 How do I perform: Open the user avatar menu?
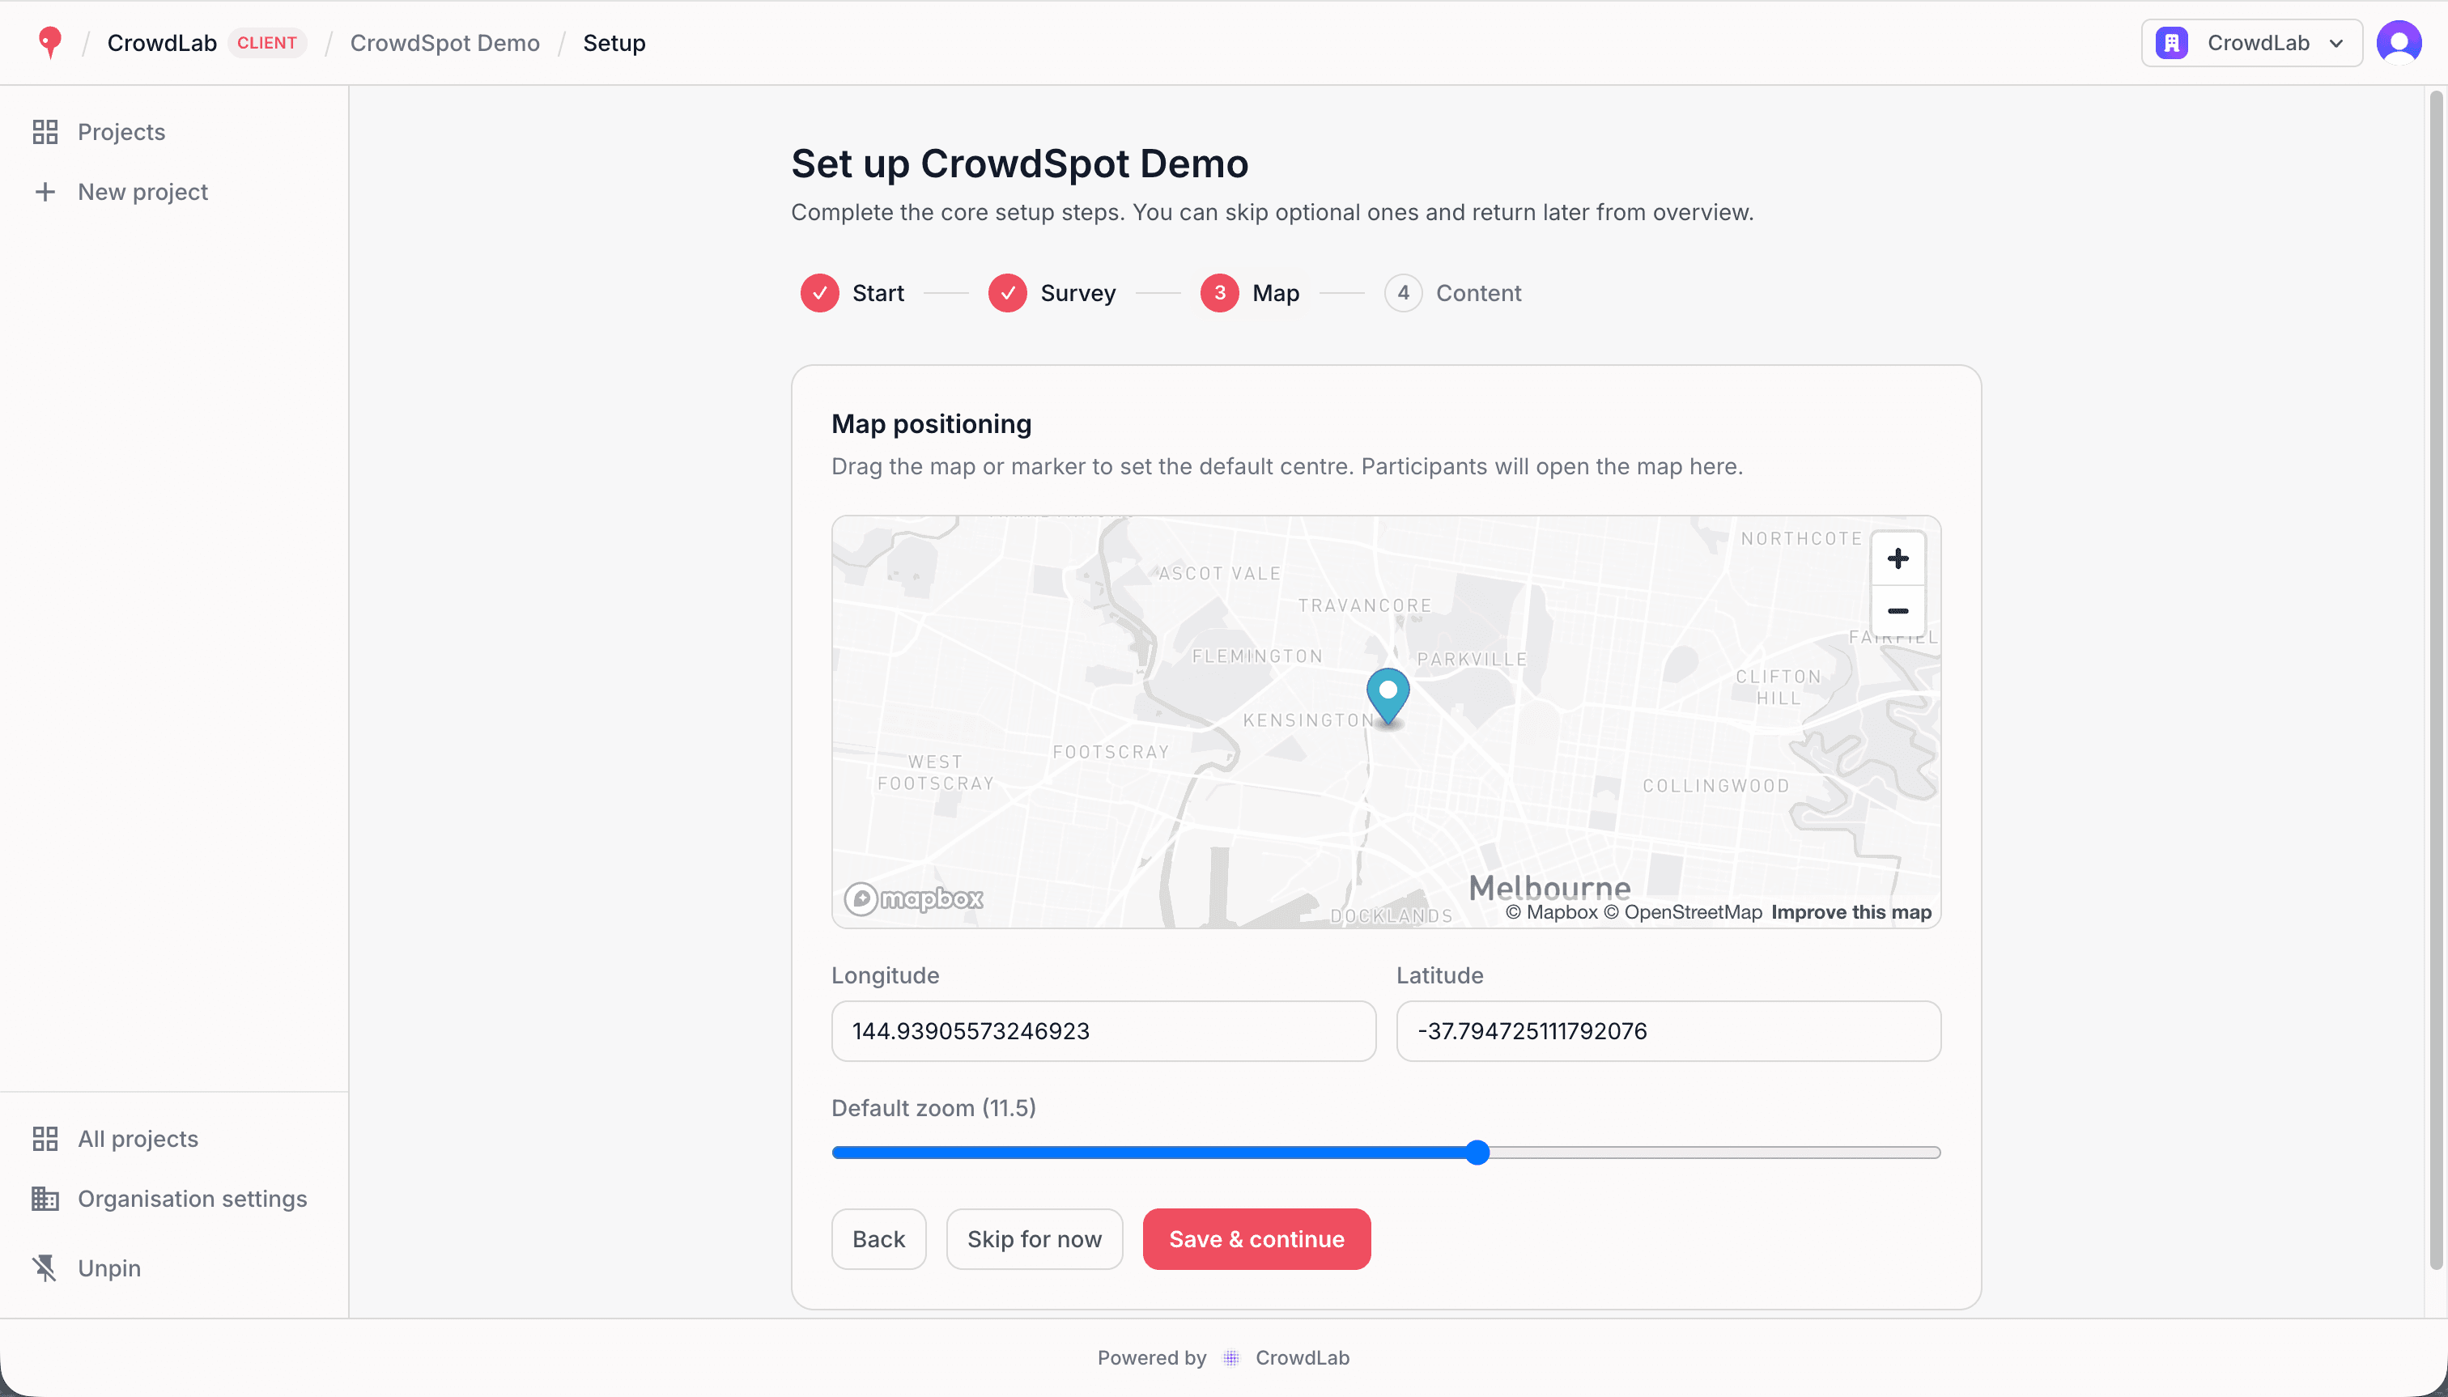point(2398,42)
